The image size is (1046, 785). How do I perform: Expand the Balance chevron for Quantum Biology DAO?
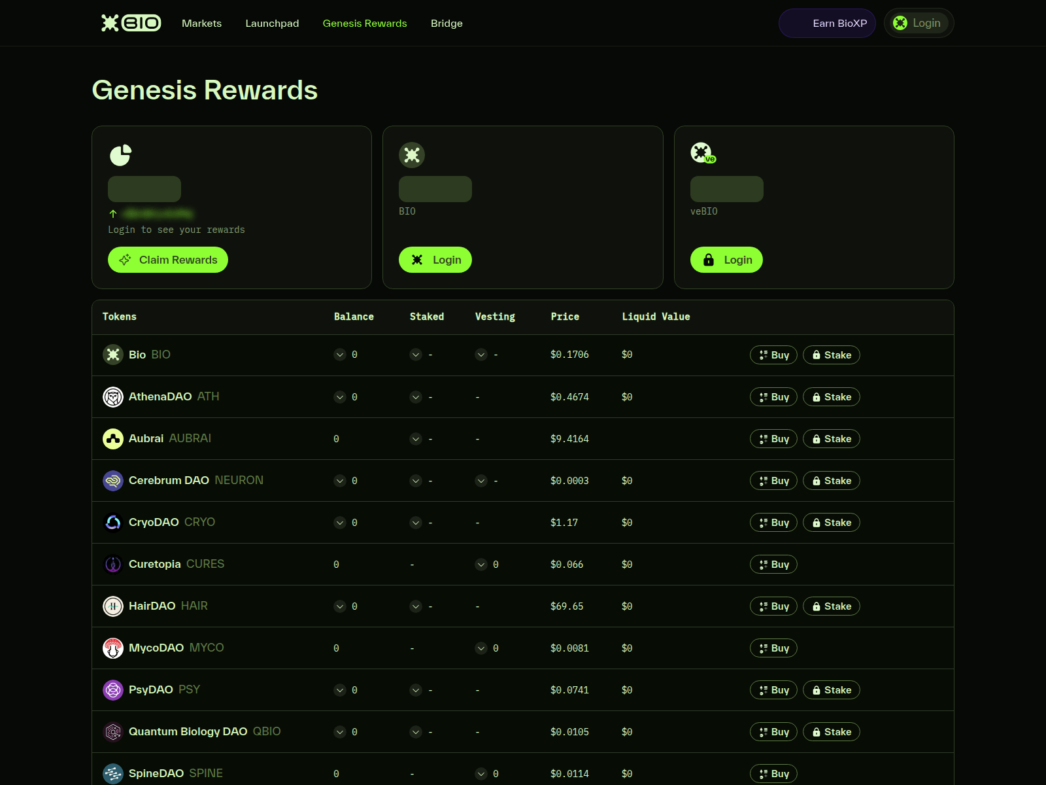pos(340,732)
